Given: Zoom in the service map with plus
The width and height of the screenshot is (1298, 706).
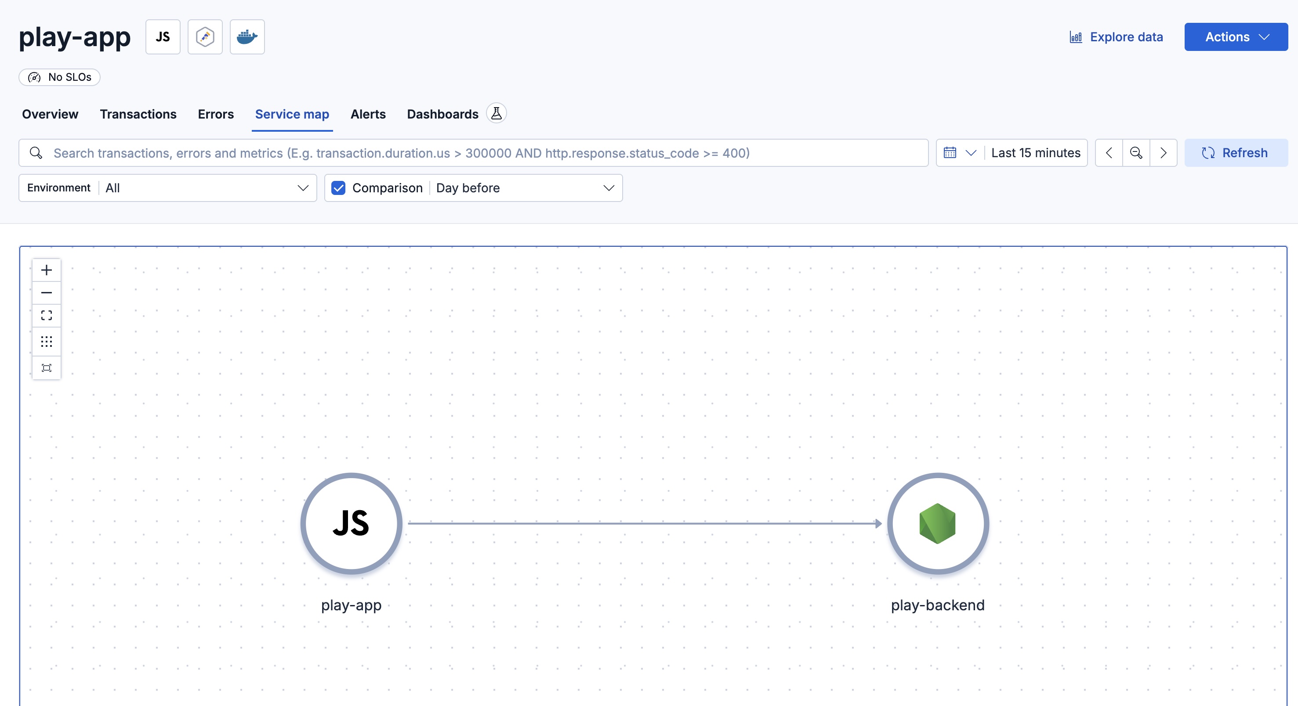Looking at the screenshot, I should pos(47,270).
